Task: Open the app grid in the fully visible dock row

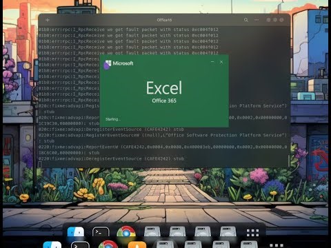Action: tap(252, 233)
